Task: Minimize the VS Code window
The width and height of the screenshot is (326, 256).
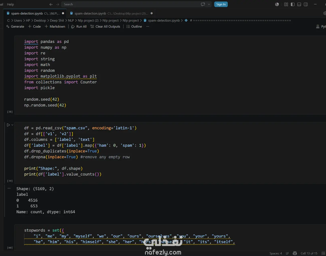Action: [x=315, y=4]
